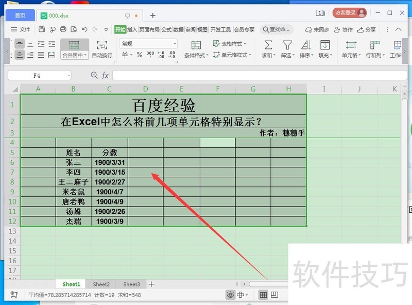Switch to the 开发工具 ribbon tab
The height and width of the screenshot is (305, 412).
[220, 29]
